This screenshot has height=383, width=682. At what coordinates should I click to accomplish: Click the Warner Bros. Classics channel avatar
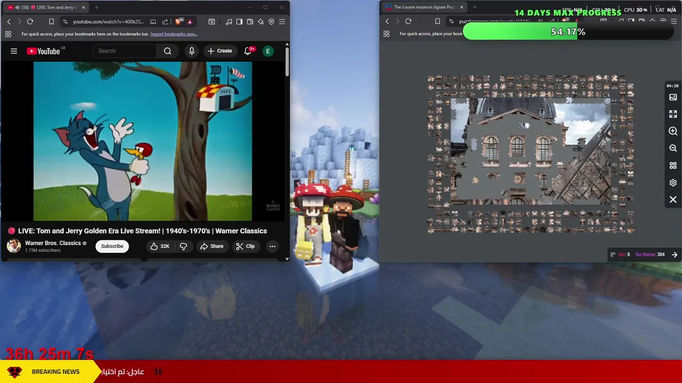[14, 246]
